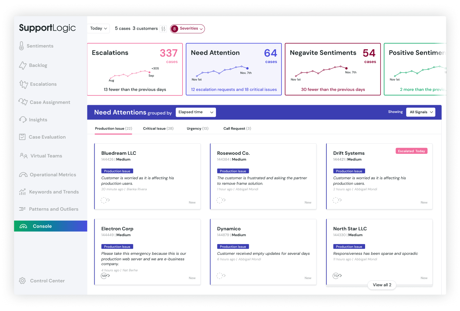Switch to the Urgency tab
Viewport: 460px width, 311px height.
[197, 129]
